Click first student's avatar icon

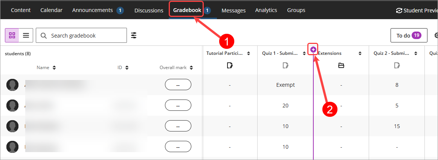click(x=12, y=85)
